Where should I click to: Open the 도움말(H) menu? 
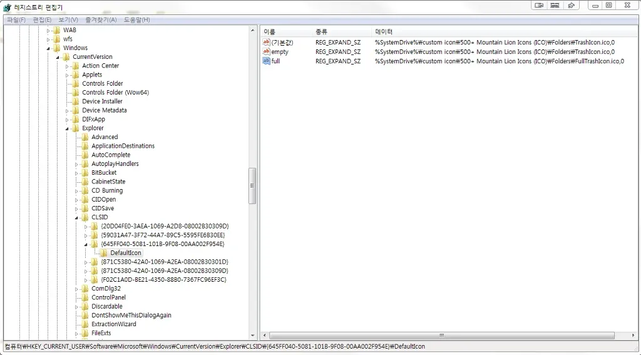pos(137,19)
